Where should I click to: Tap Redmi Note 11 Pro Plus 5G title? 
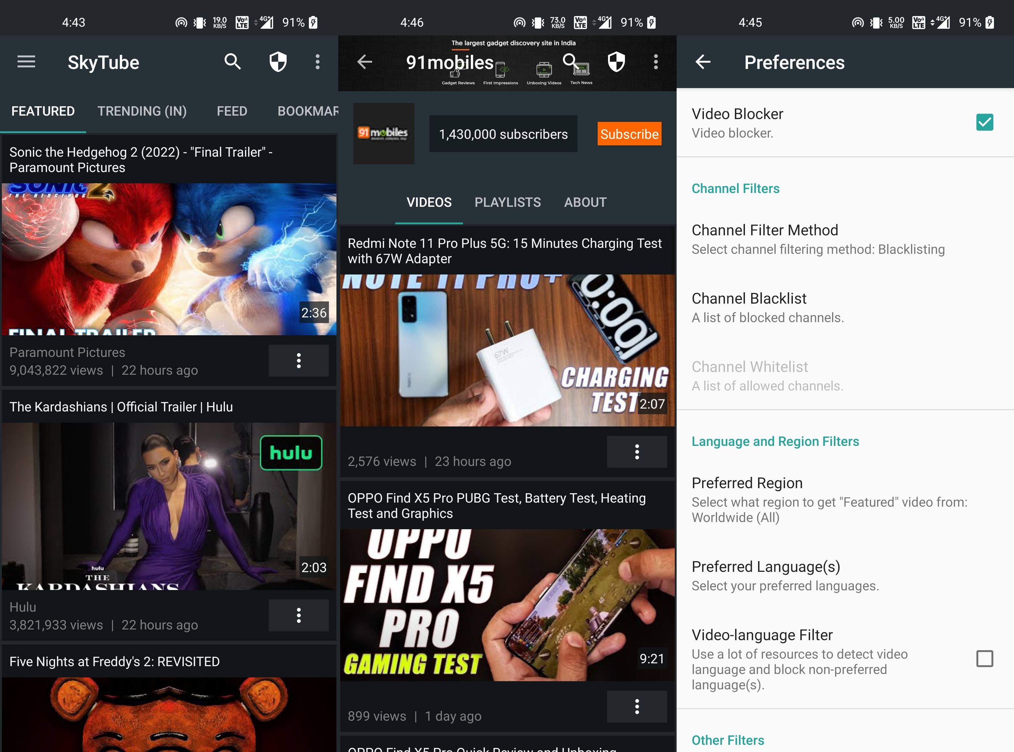pyautogui.click(x=504, y=251)
